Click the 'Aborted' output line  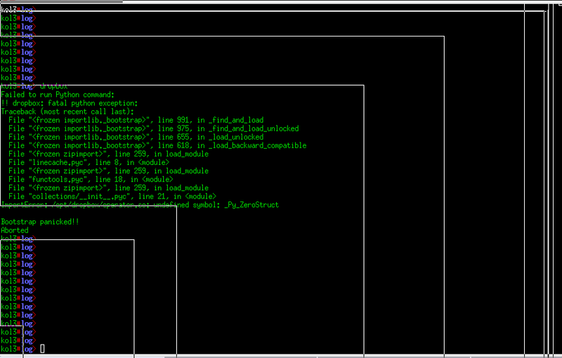pos(15,230)
